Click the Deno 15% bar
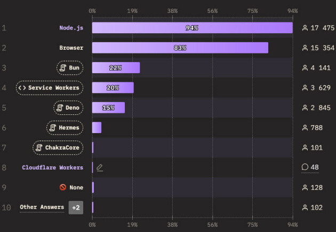 pyautogui.click(x=108, y=107)
